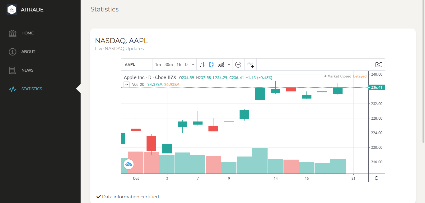Image resolution: width=425 pixels, height=203 pixels.
Task: Click the Delayed data status label
Action: click(360, 76)
